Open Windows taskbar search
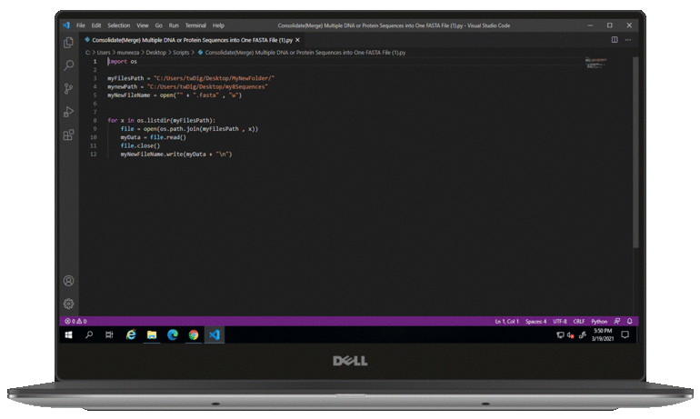The width and height of the screenshot is (700, 419). click(89, 334)
